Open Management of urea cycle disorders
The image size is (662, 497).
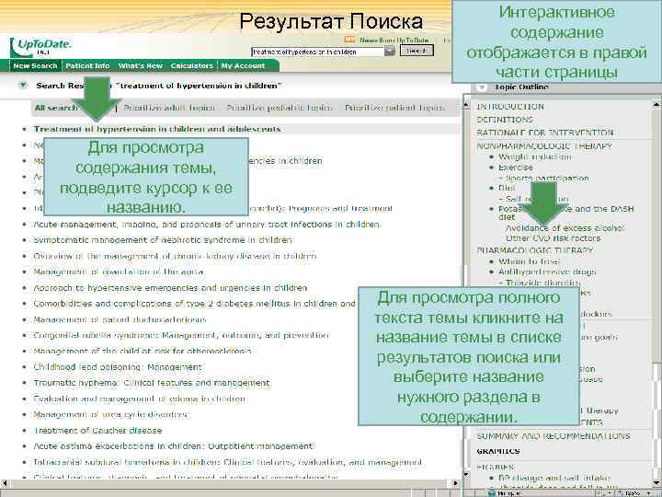coord(111,414)
